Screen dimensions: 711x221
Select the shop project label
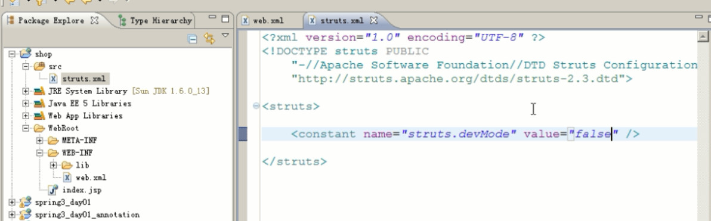[x=44, y=54]
